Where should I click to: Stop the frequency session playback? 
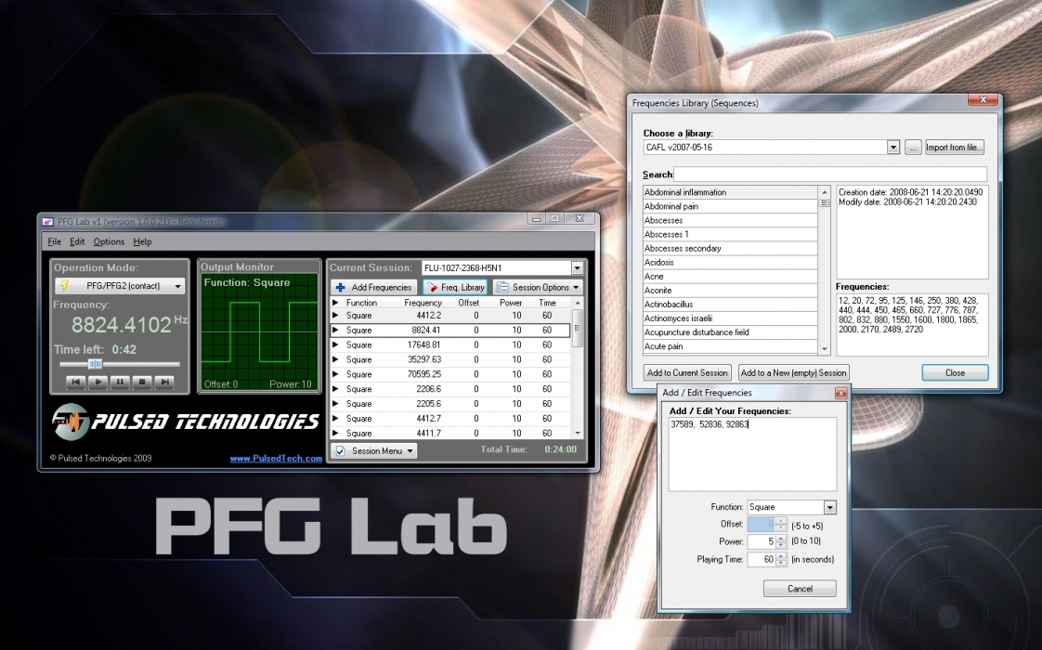141,382
